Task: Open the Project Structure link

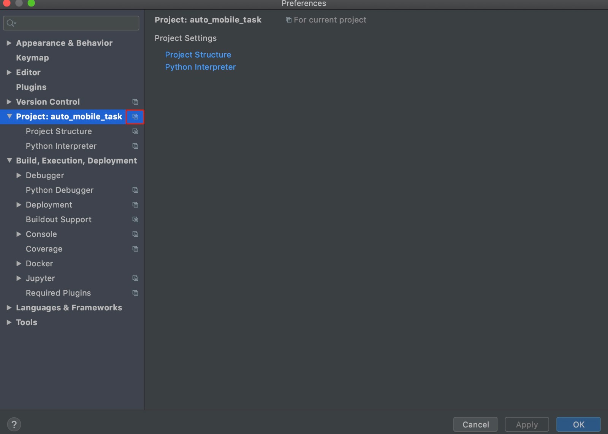Action: pos(198,55)
